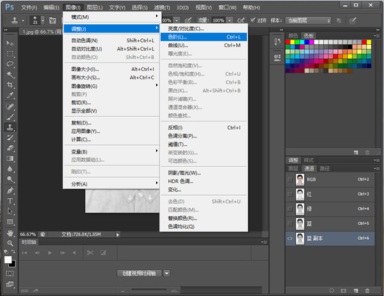Open dropdown beside create video timeline button

(x=167, y=273)
